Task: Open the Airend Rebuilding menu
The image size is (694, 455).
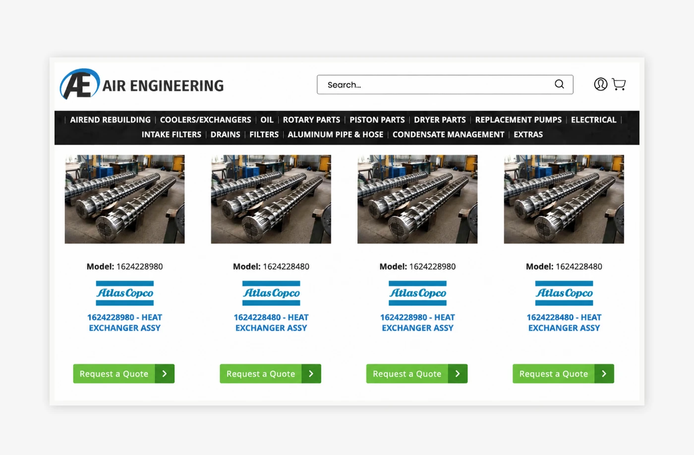Action: [x=110, y=120]
